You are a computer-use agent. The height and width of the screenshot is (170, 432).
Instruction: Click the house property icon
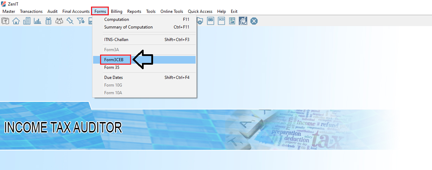(16, 21)
